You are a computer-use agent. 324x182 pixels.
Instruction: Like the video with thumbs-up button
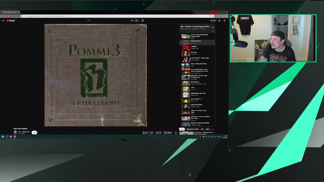click(x=145, y=132)
